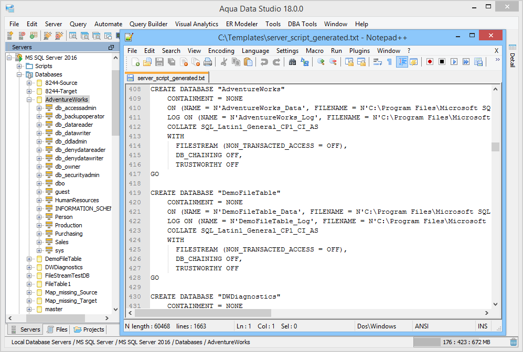
Task: Click the X close document button in Notepad++ menu bar
Action: [496, 51]
